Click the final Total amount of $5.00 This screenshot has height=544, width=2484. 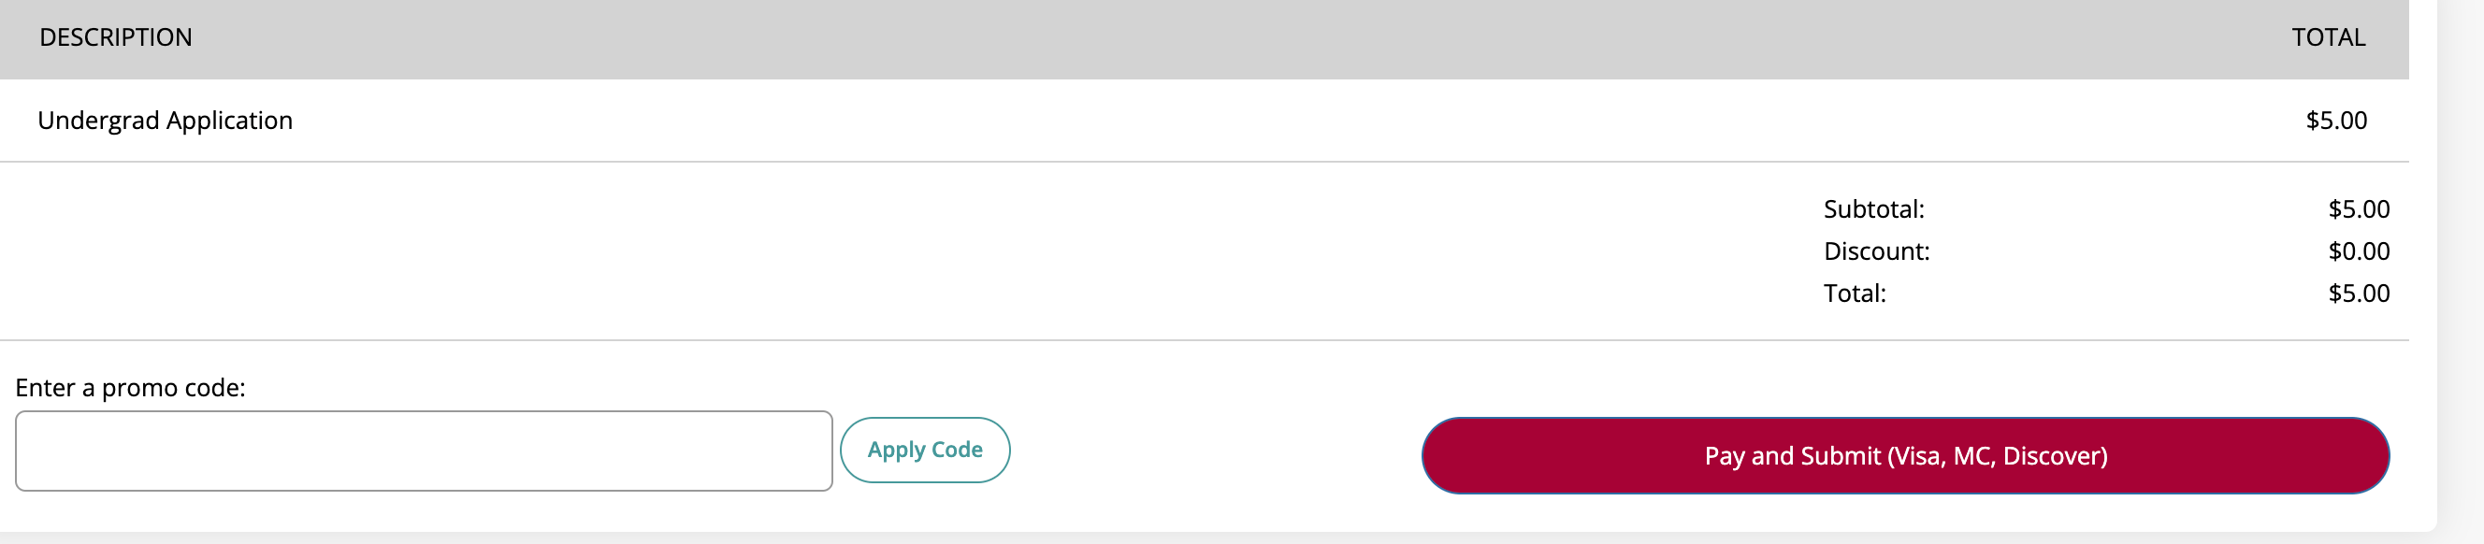pos(2358,293)
